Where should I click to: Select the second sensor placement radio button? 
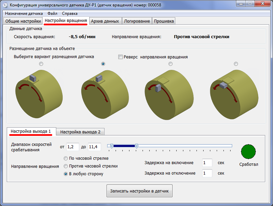(x=103, y=64)
